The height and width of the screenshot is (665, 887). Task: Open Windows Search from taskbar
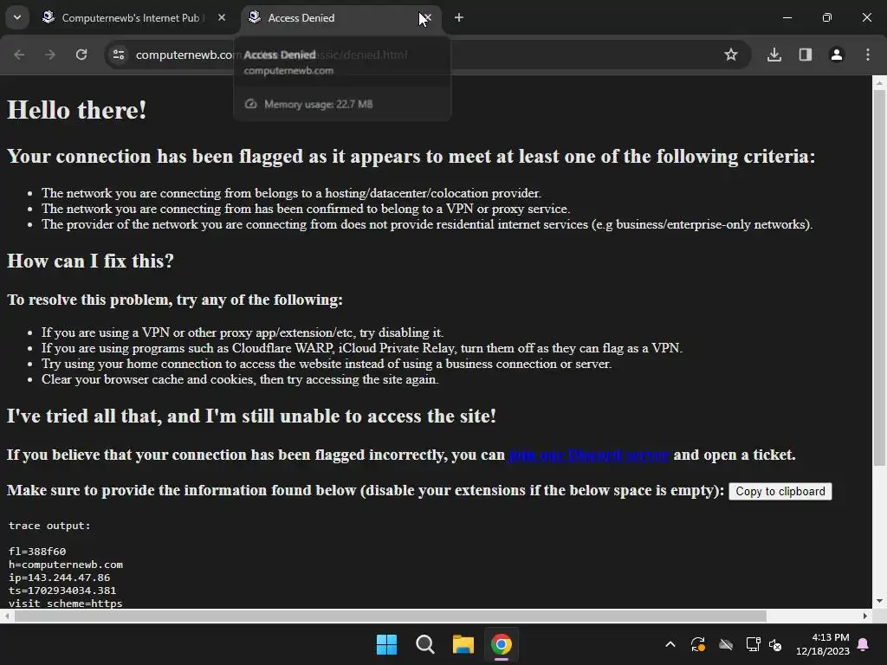424,644
